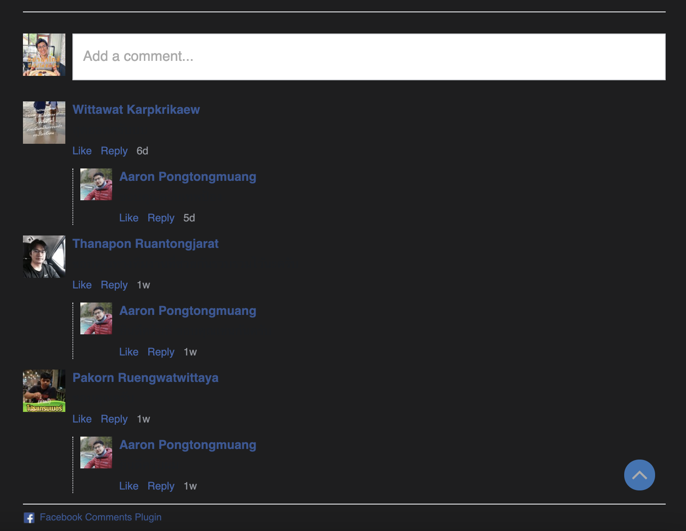Click Aaron's avatar under Pakorn's comment
Screen dimensions: 686x531
coord(96,452)
